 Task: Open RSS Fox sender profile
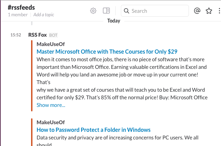[x=38, y=35]
